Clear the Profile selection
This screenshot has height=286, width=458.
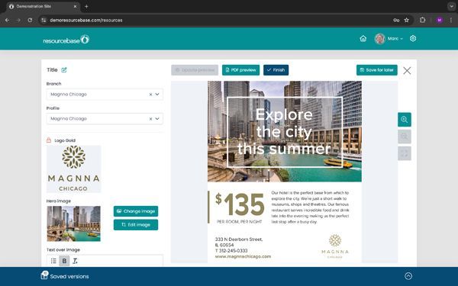click(x=150, y=119)
